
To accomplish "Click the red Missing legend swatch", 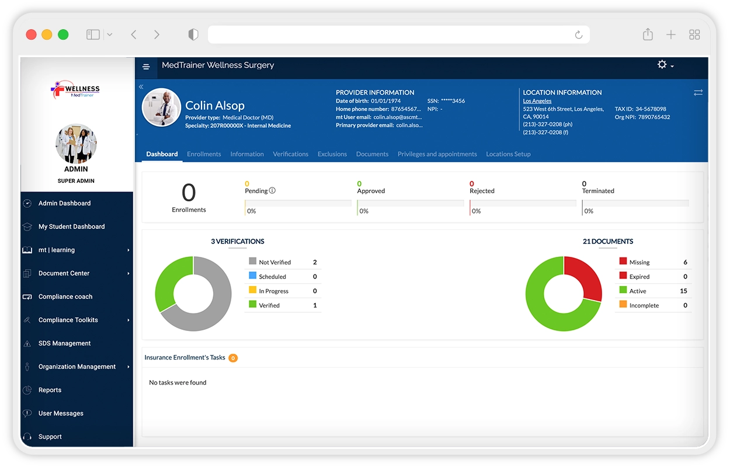I will tap(623, 262).
